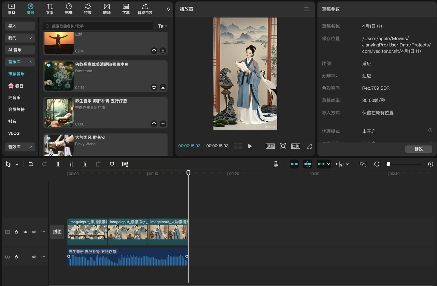The image size is (437, 286).
Task: Toggle 原画 original quality preview
Action: click(x=270, y=146)
